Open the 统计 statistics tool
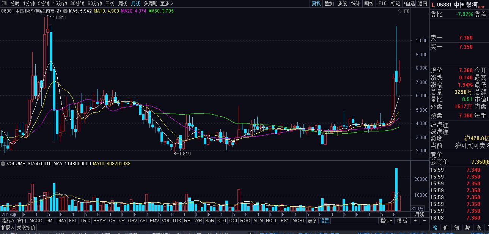This screenshot has height=234, width=489. click(x=355, y=3)
